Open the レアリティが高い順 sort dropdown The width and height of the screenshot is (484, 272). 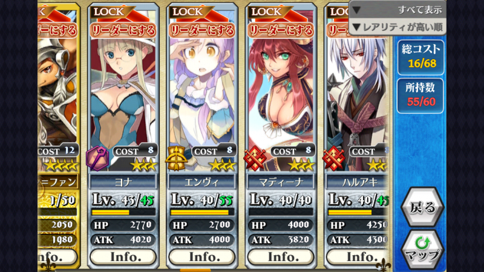(x=397, y=27)
